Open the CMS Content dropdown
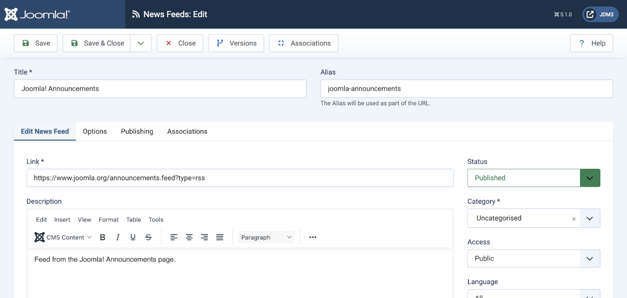 63,237
